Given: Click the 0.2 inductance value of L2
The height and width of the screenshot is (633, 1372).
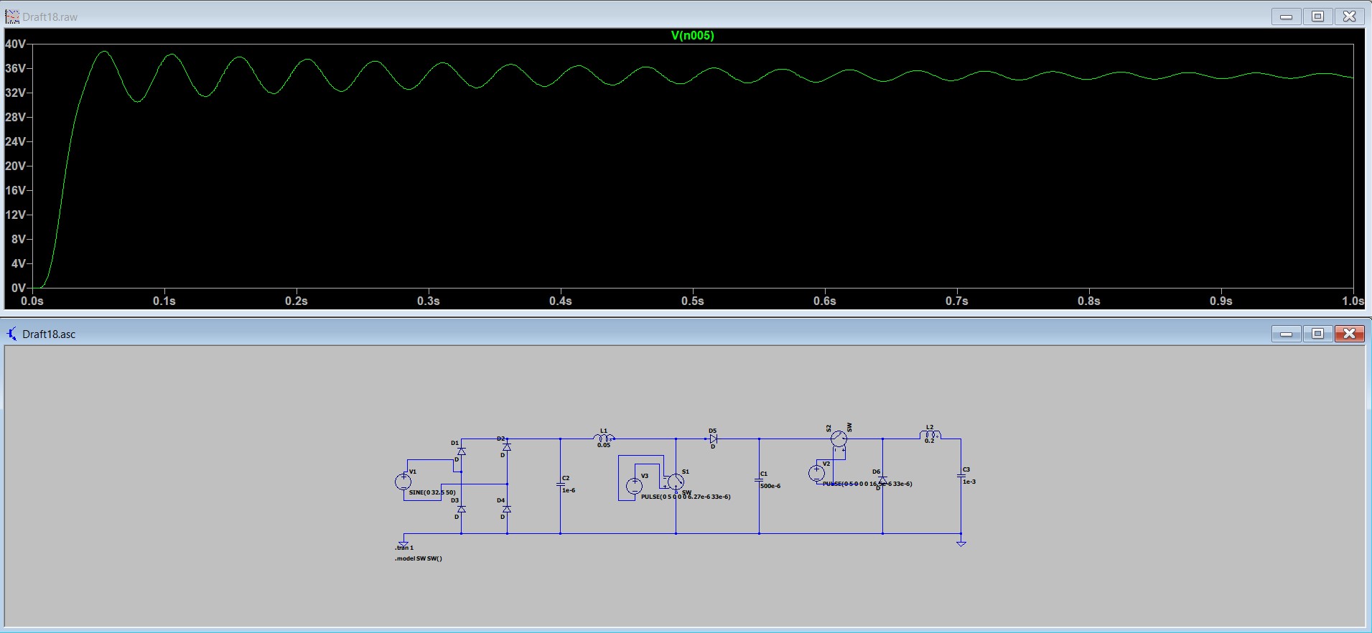Looking at the screenshot, I should [930, 441].
